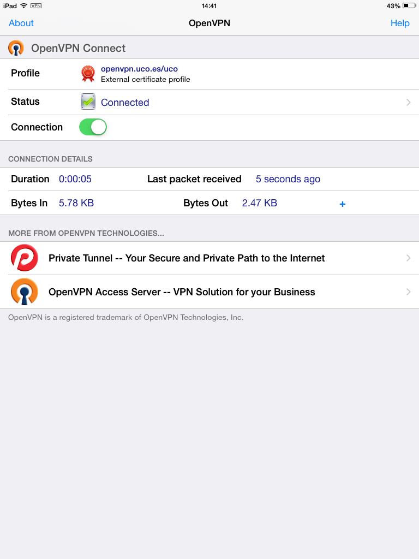This screenshot has height=559, width=419.
Task: Tap the VPN indicator in status bar
Action: (x=36, y=5)
